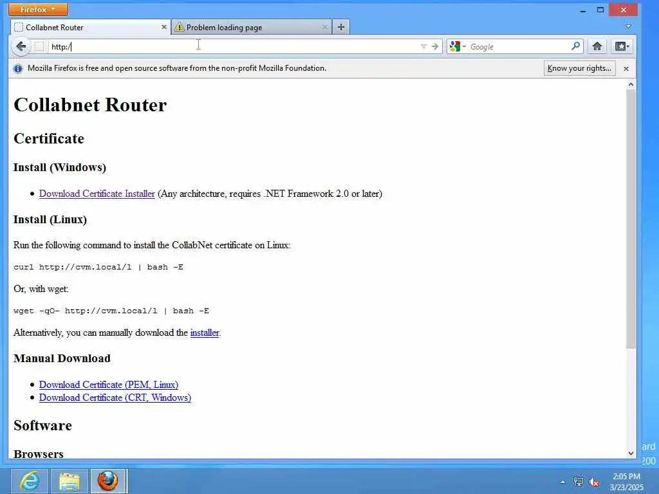The image size is (659, 494).
Task: Click the search magnifier icon
Action: coord(576,46)
